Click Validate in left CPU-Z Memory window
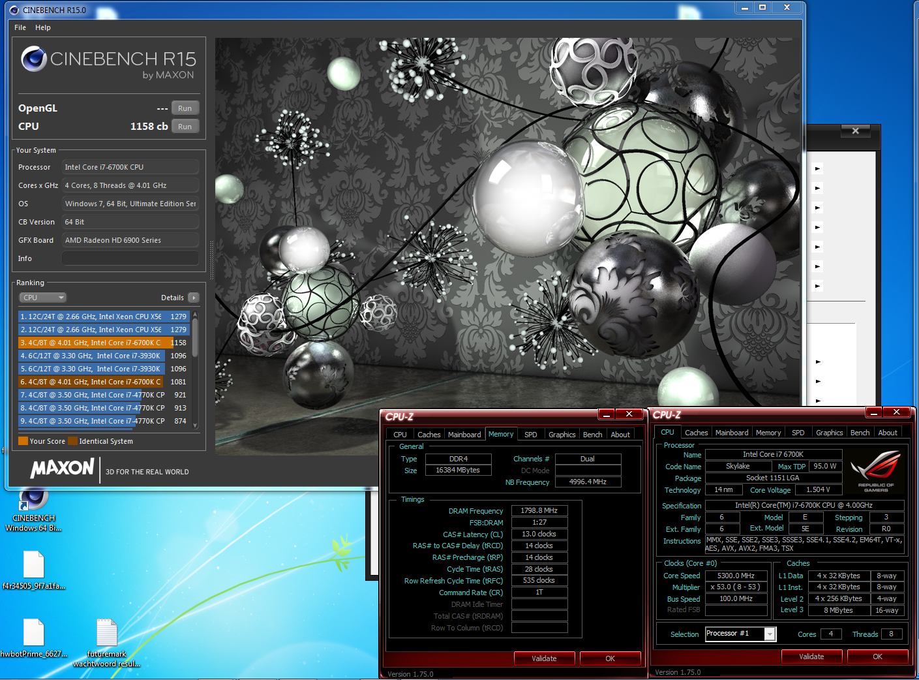 [x=544, y=658]
